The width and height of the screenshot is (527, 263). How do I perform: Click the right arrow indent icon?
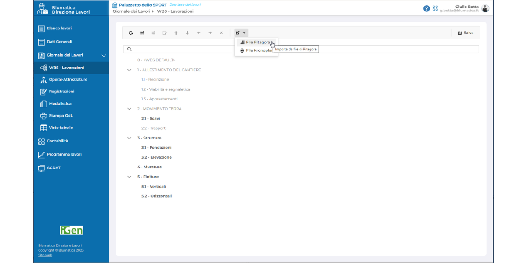tap(210, 33)
